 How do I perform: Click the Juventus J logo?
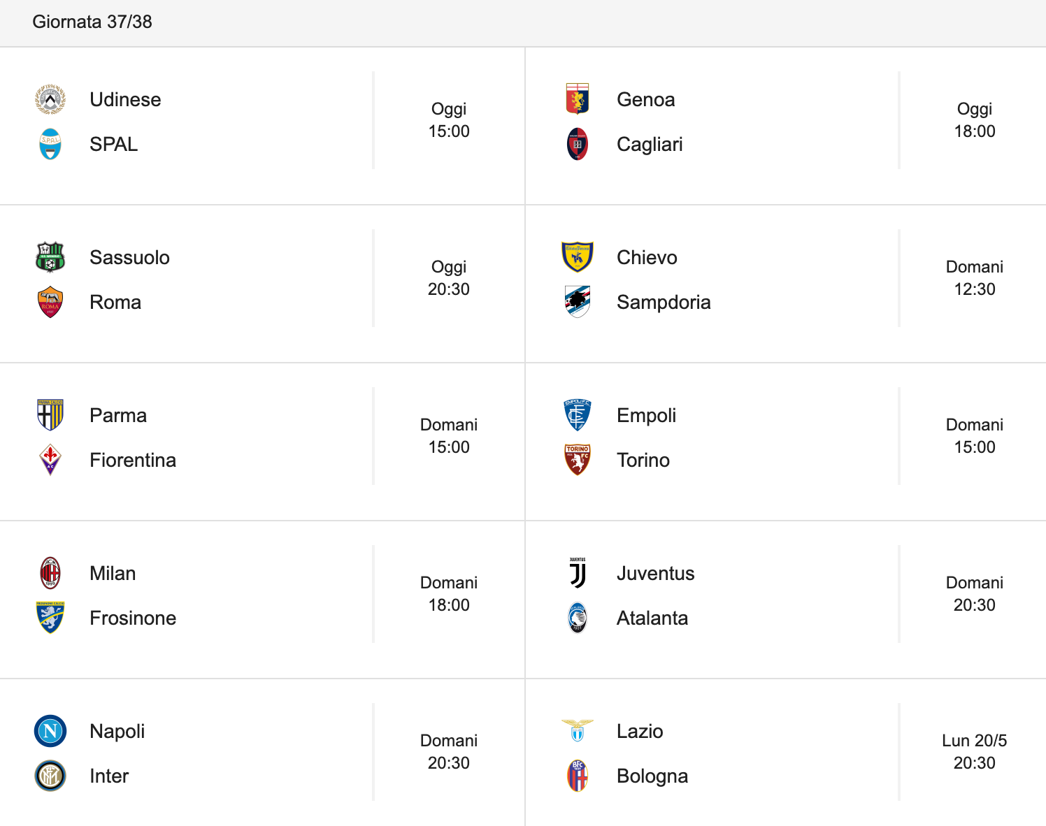578,573
